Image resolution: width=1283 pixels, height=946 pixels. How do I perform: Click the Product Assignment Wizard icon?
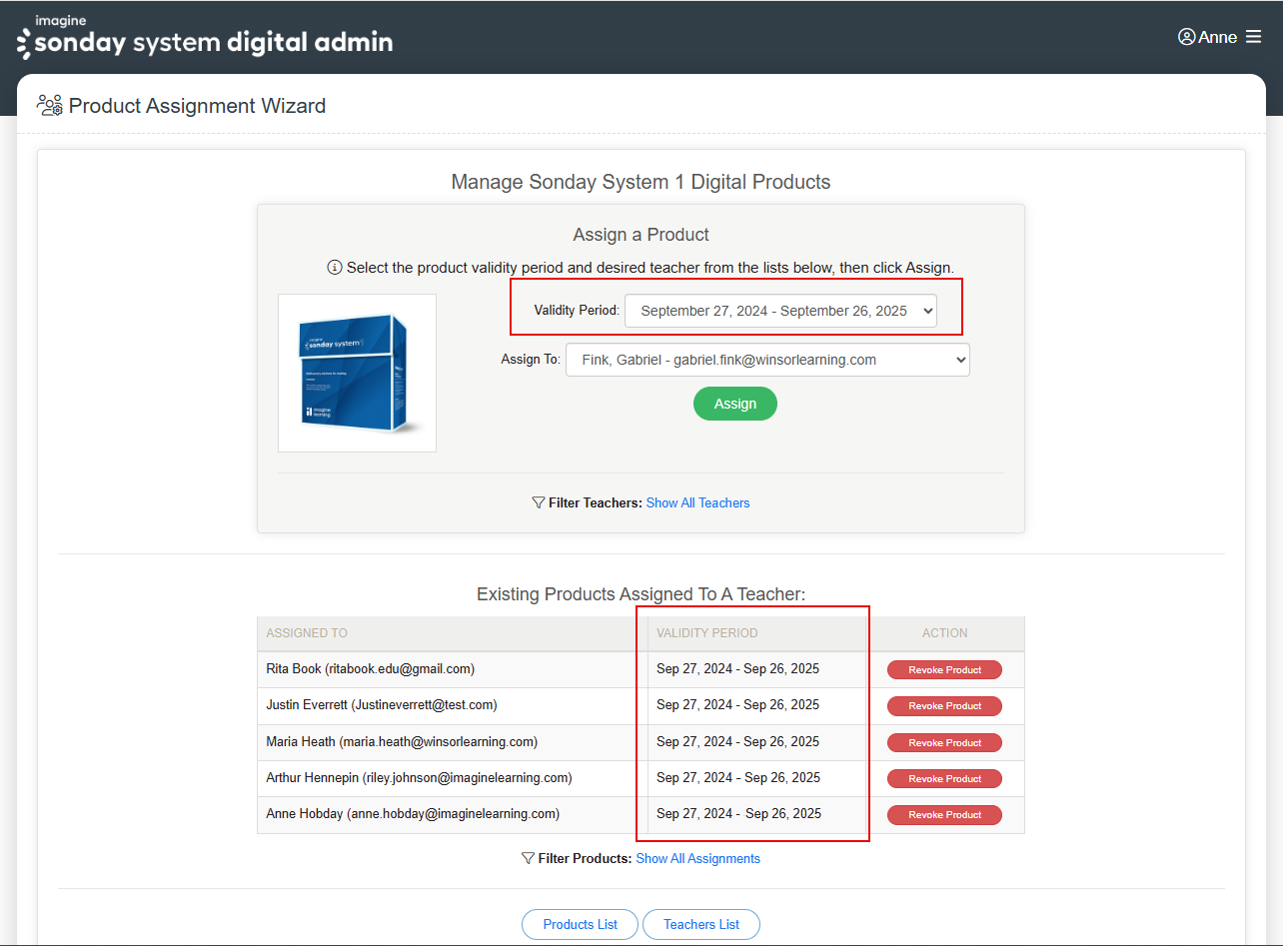(50, 105)
